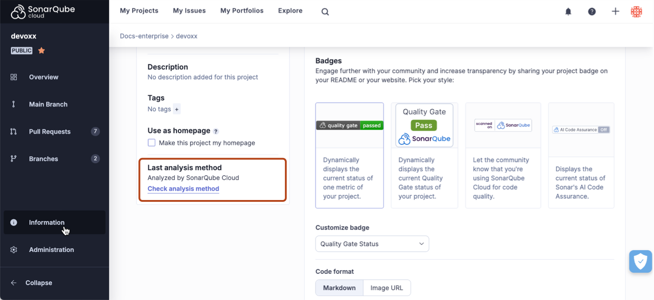The image size is (654, 300).
Task: Open the help question mark icon
Action: [592, 12]
